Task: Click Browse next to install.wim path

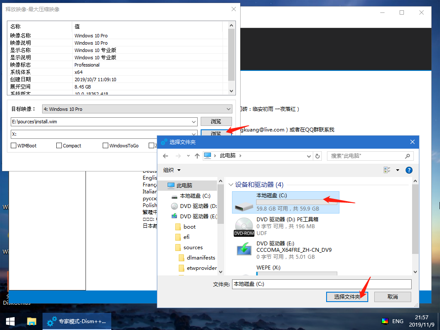Action: tap(216, 122)
